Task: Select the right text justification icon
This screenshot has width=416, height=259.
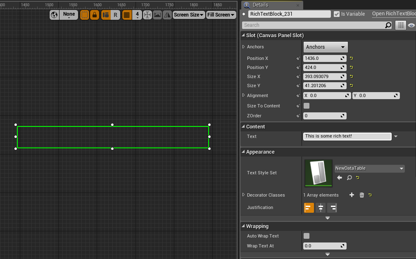Action: (332, 208)
